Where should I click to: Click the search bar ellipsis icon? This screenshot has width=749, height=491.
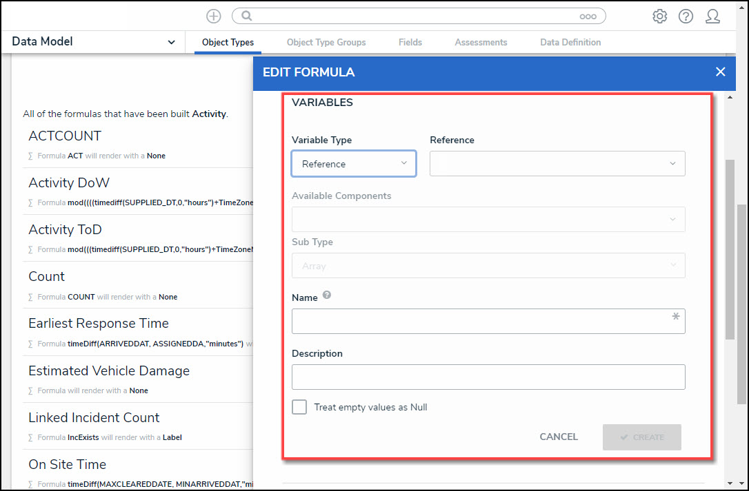click(588, 17)
